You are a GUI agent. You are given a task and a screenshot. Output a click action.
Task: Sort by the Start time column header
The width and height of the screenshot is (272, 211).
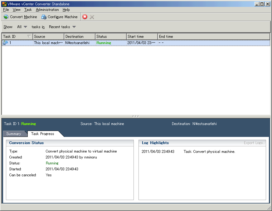[x=142, y=37]
